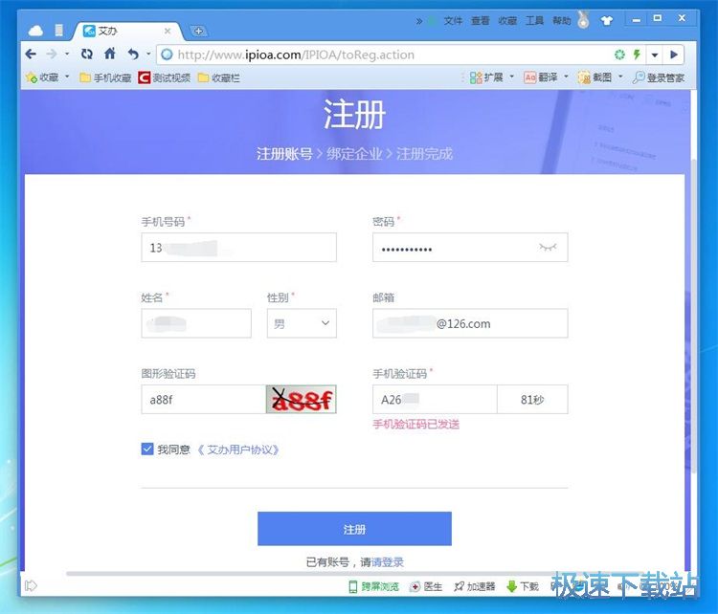Screen dimensions: 718x614
Task: Click the play arrow at address bar end
Action: pos(674,55)
